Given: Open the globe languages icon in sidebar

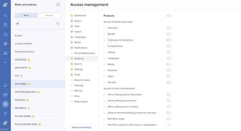Looking at the screenshot, I should click(x=5, y=44).
